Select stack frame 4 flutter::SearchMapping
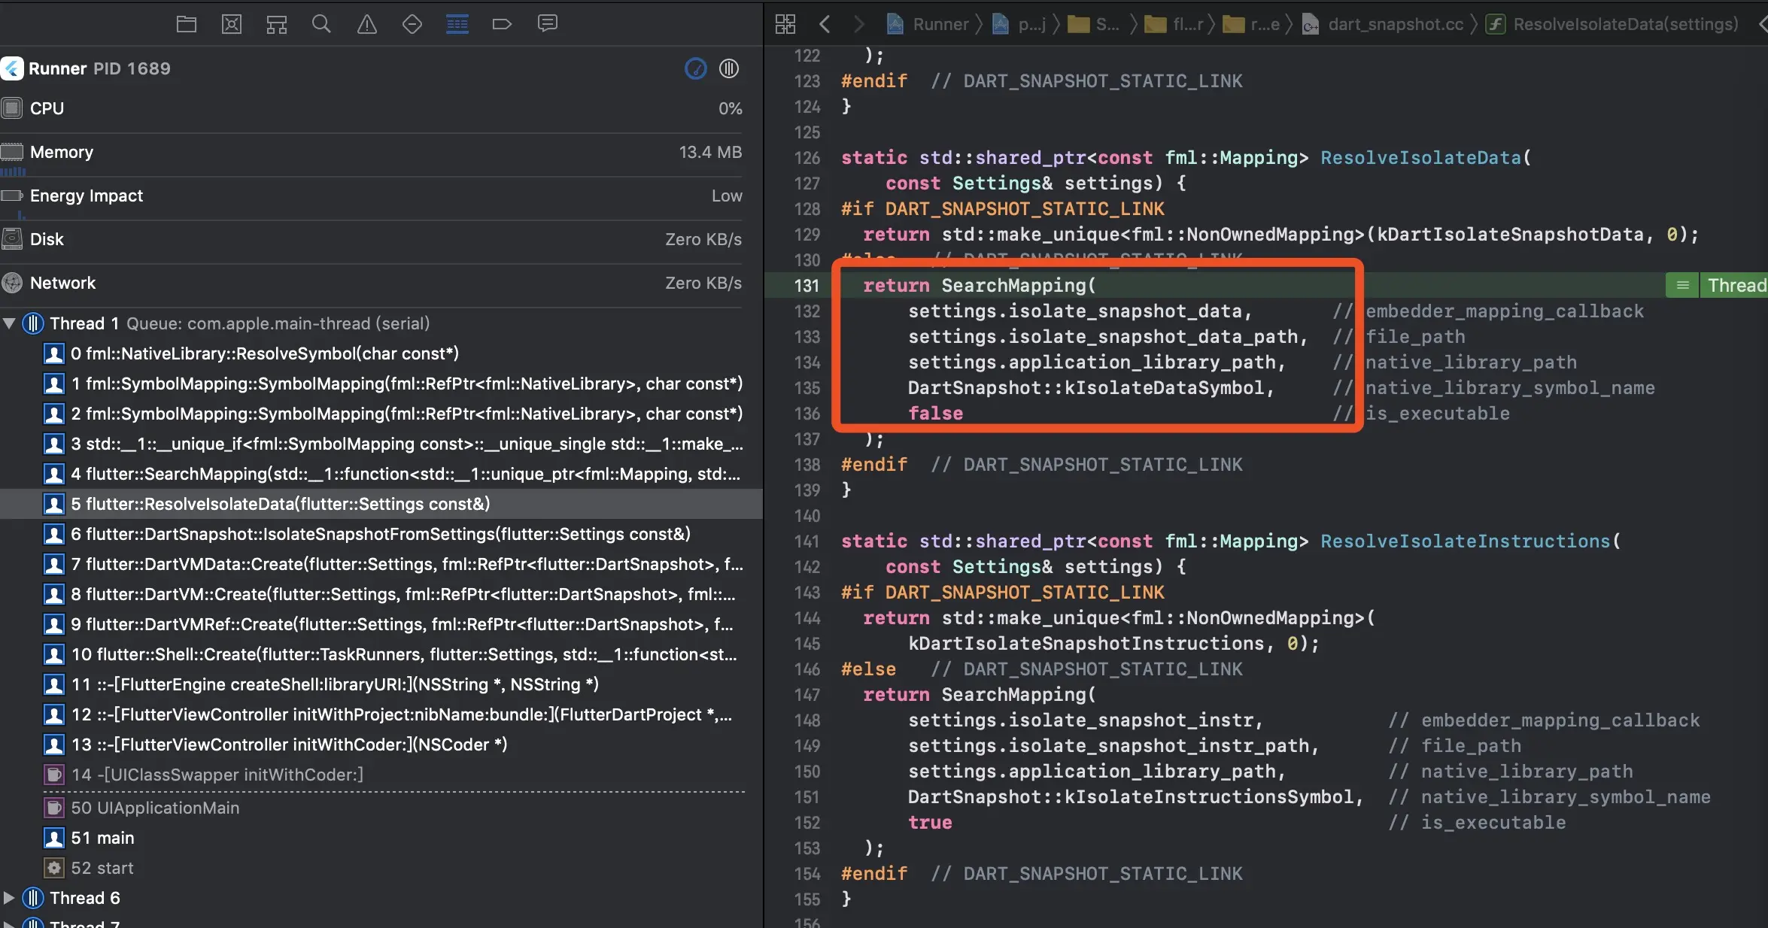Screen dimensions: 1768x928 click(x=381, y=474)
